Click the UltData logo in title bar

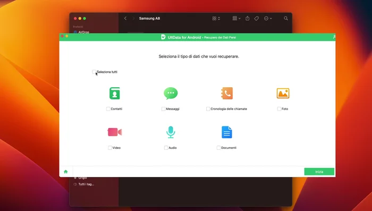click(163, 37)
